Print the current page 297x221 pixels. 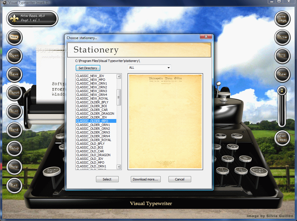14,112
